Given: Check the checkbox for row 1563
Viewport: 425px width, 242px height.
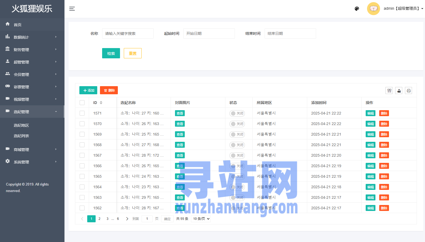Looking at the screenshot, I should [x=82, y=197].
